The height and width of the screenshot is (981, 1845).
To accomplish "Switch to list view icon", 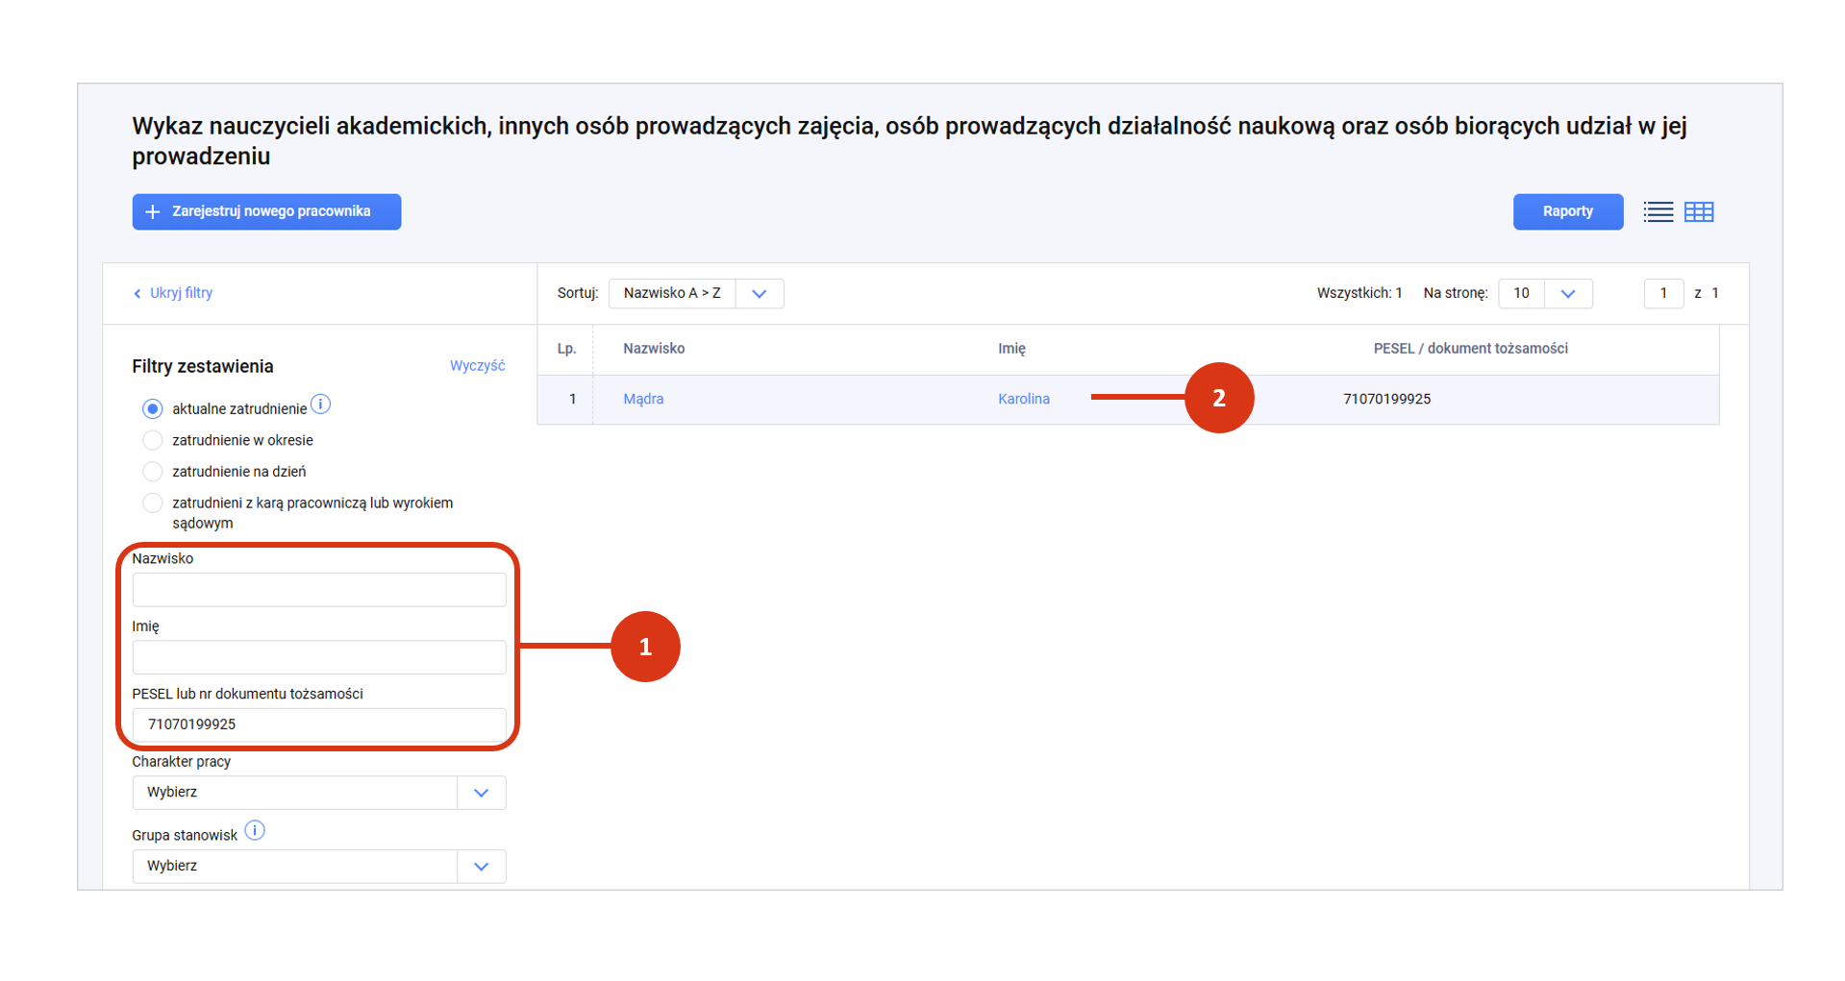I will click(x=1658, y=212).
